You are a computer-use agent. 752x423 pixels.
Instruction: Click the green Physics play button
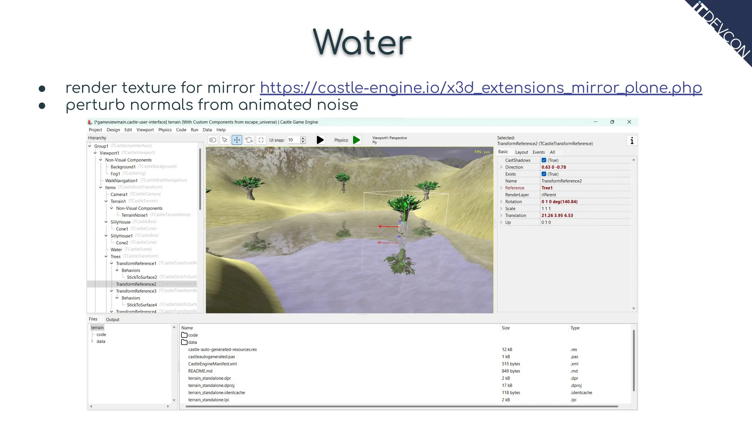356,140
